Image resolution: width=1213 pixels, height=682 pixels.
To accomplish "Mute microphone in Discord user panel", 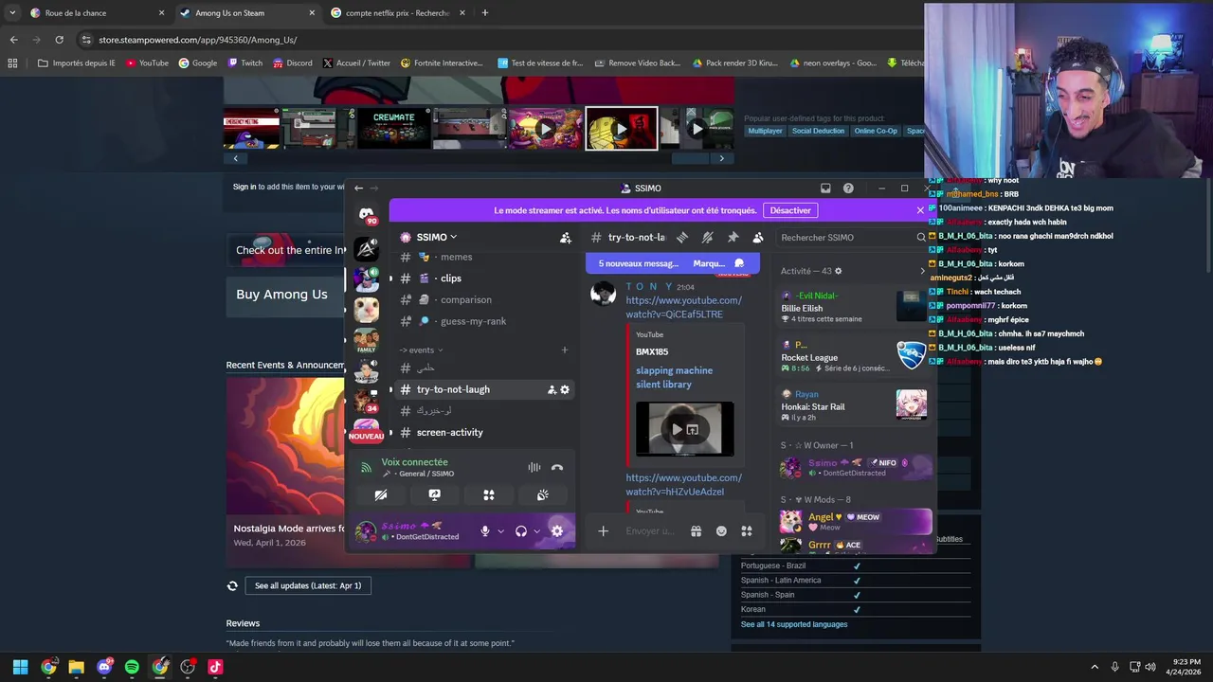I will [x=485, y=531].
